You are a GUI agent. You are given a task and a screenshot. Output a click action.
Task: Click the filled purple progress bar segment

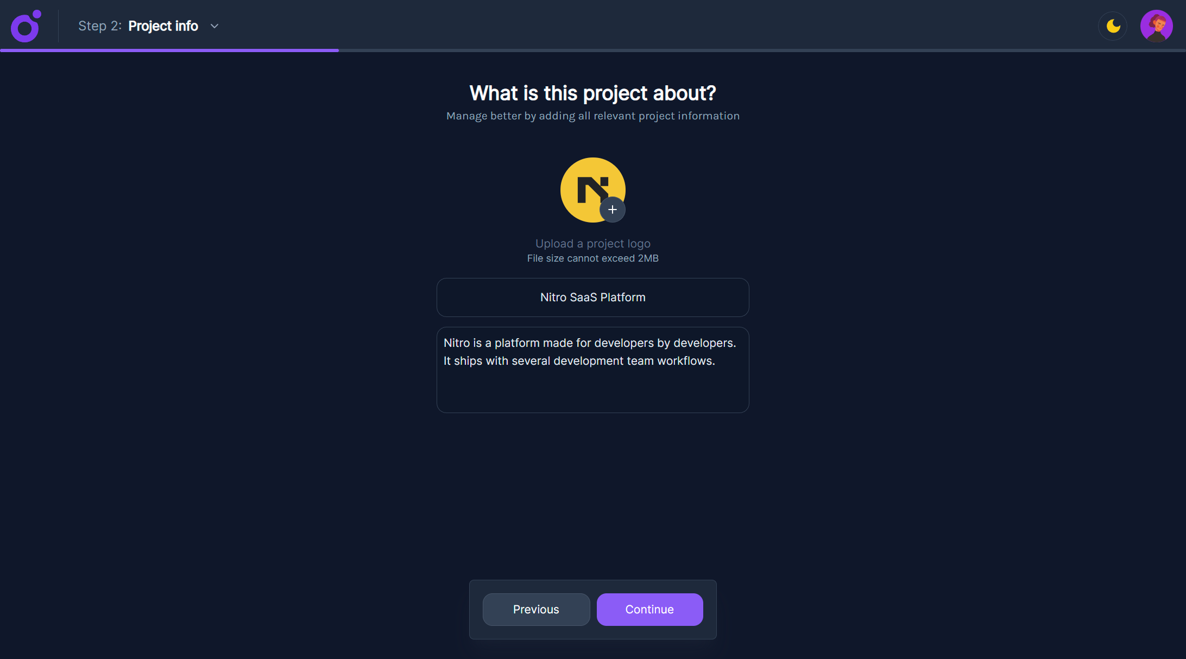(x=169, y=50)
